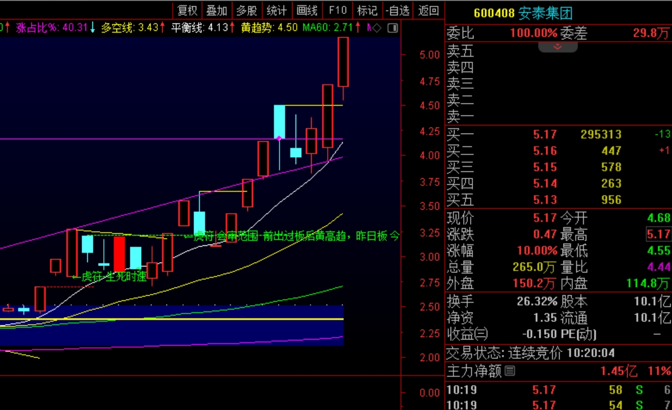This screenshot has height=410, width=672.
Task: Click the 卖一 ask row label
Action: point(460,116)
